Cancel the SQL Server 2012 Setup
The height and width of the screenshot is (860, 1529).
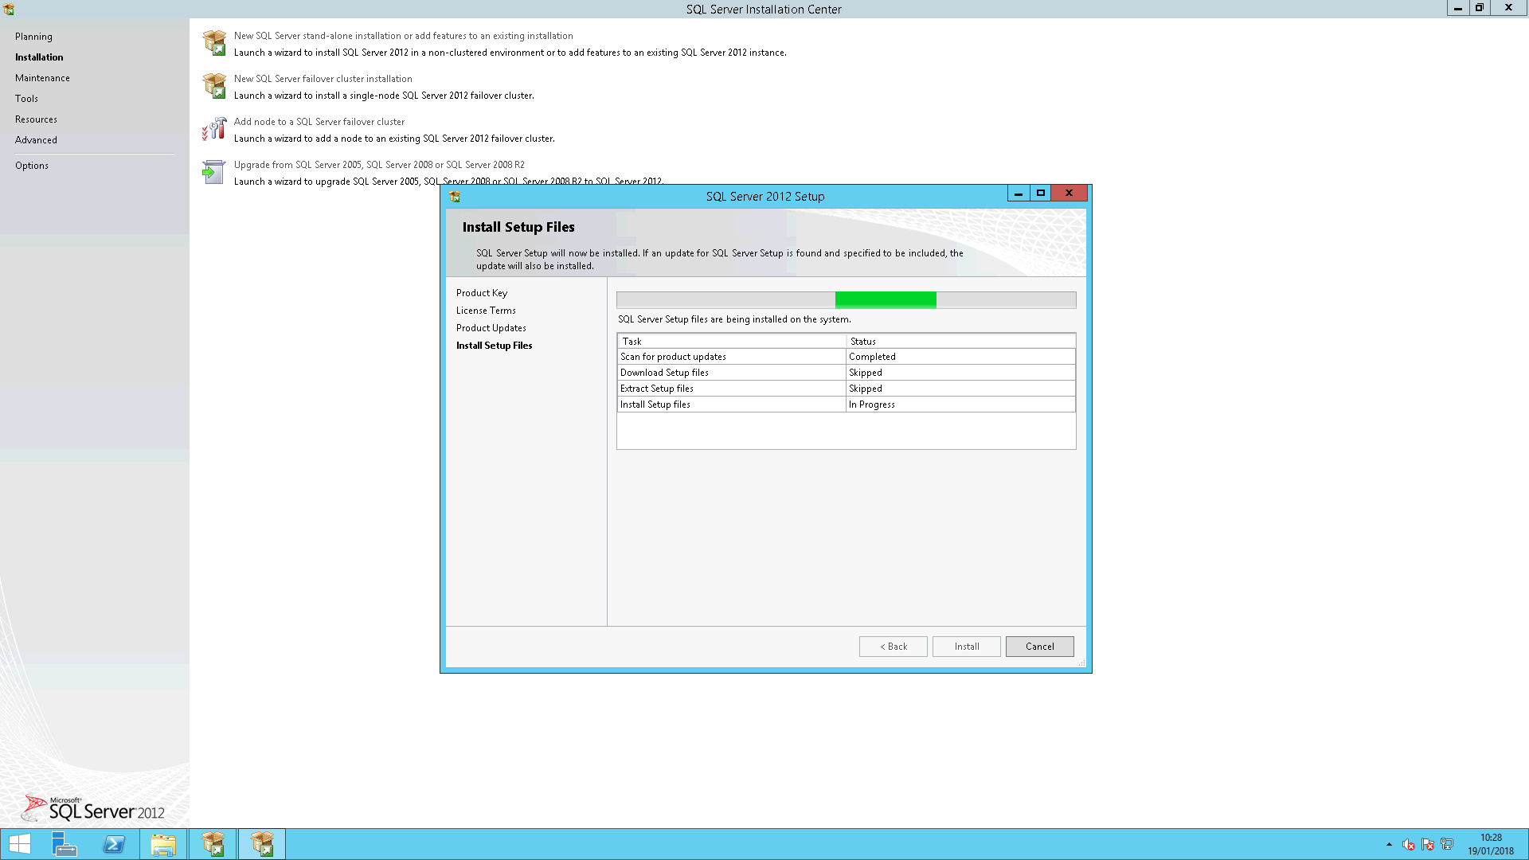point(1039,647)
